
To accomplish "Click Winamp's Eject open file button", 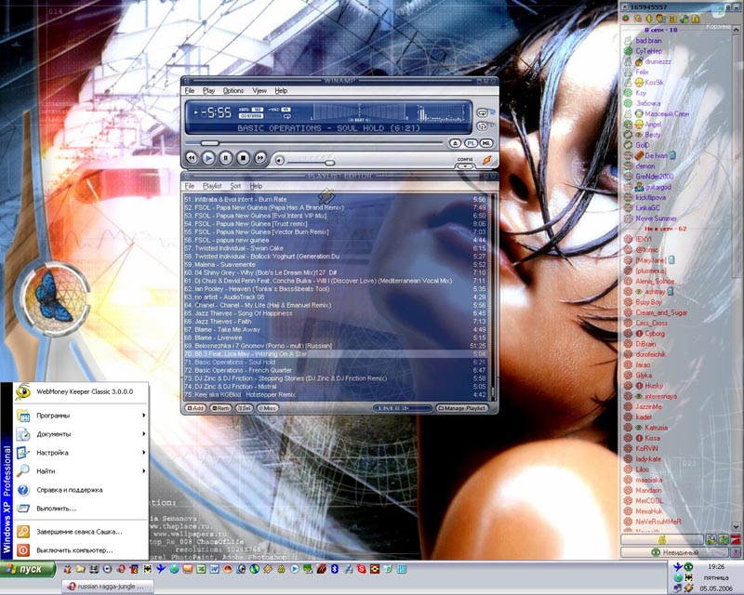I will tap(455, 143).
